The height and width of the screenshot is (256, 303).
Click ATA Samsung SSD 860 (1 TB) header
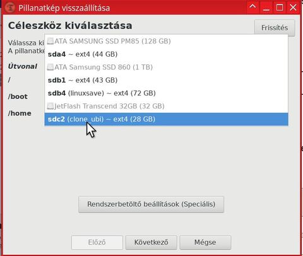coord(166,67)
